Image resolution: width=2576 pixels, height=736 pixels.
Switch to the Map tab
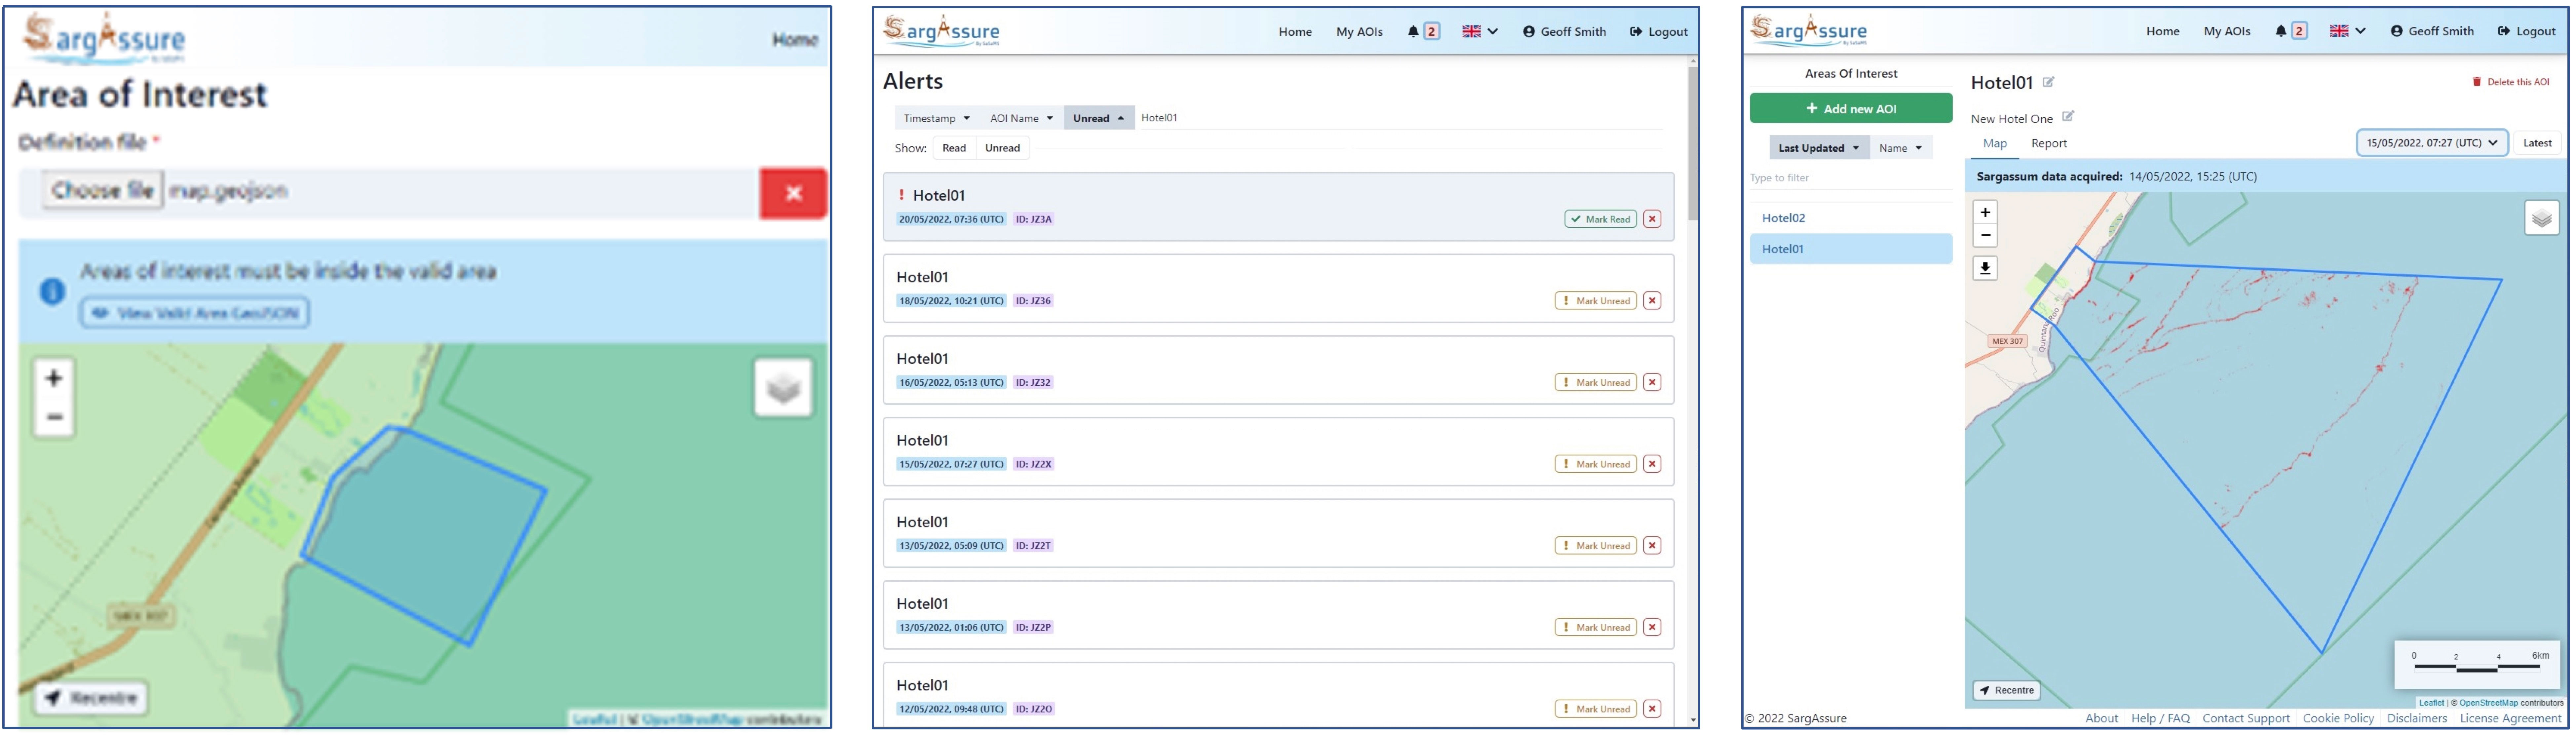(1995, 144)
